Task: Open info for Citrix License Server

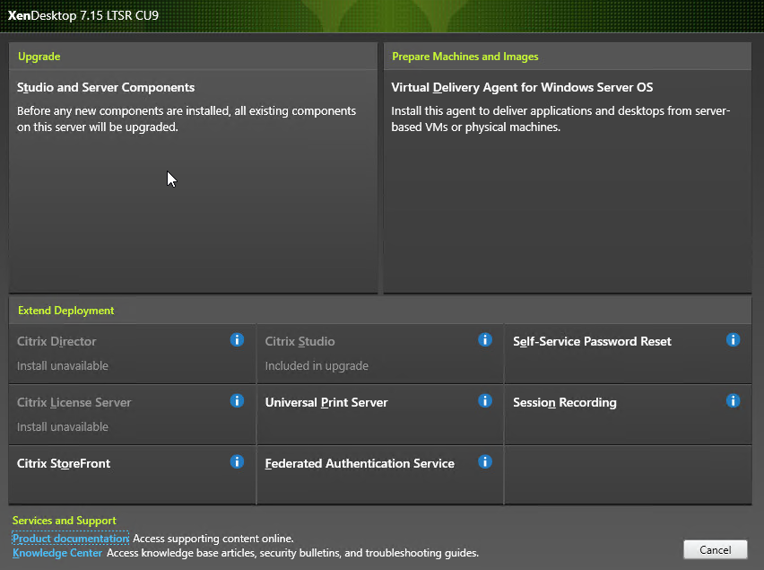Action: point(237,400)
